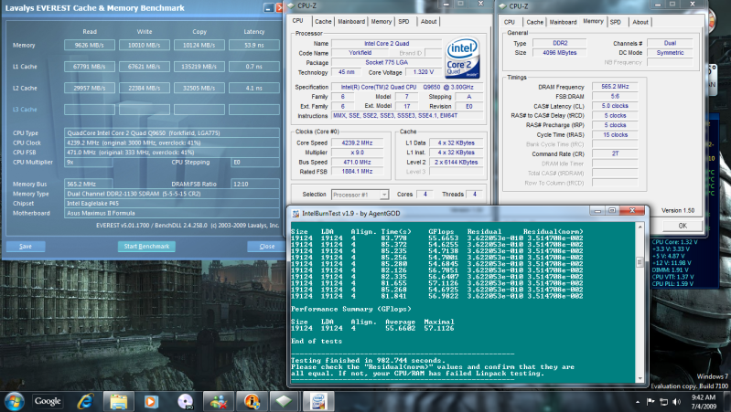Image resolution: width=731 pixels, height=412 pixels.
Task: Select the Memory Write value 10010 MB/s
Action: (x=144, y=45)
